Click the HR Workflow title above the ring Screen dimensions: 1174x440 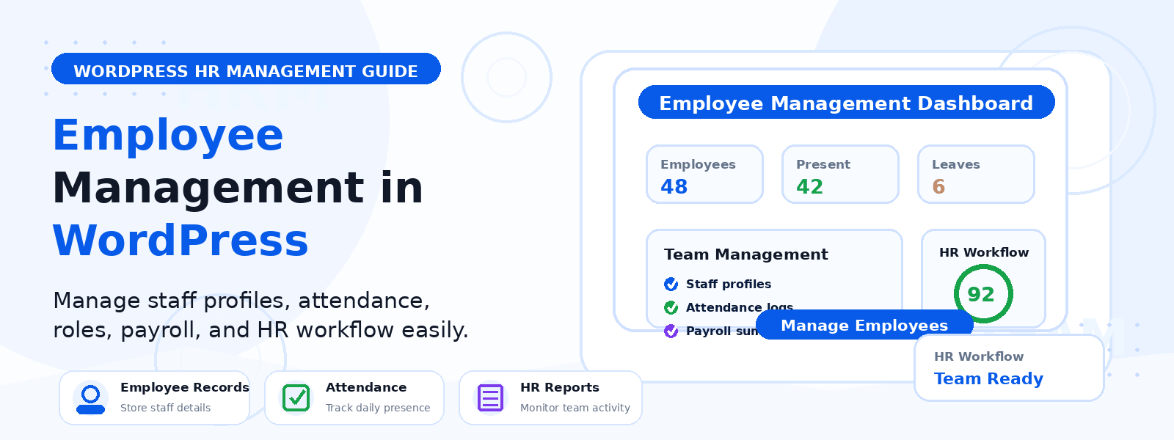(x=984, y=252)
